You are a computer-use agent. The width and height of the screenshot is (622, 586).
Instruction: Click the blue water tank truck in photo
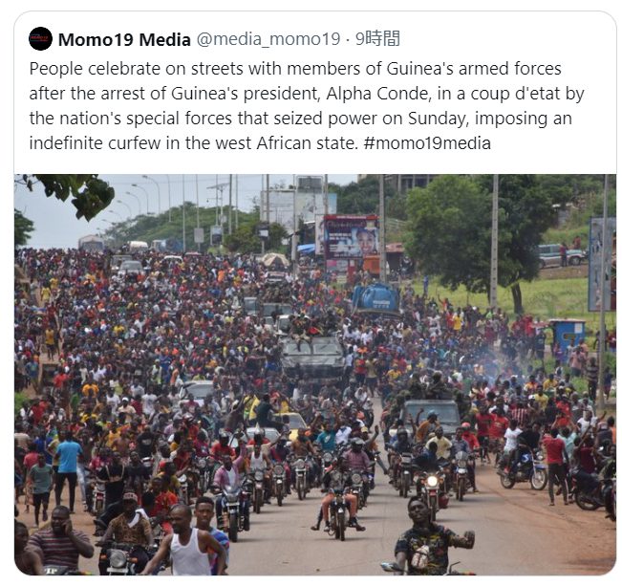pyautogui.click(x=375, y=299)
